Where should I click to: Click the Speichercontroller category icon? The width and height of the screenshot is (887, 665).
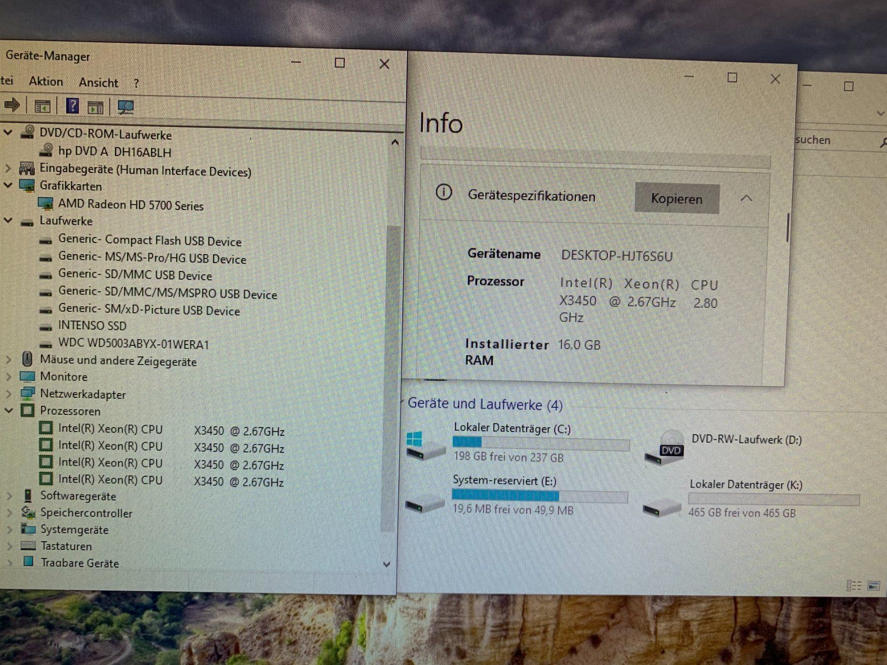click(28, 512)
